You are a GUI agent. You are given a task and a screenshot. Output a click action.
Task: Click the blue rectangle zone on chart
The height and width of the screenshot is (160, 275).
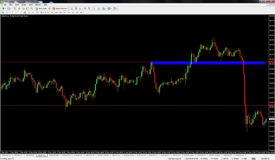208,63
